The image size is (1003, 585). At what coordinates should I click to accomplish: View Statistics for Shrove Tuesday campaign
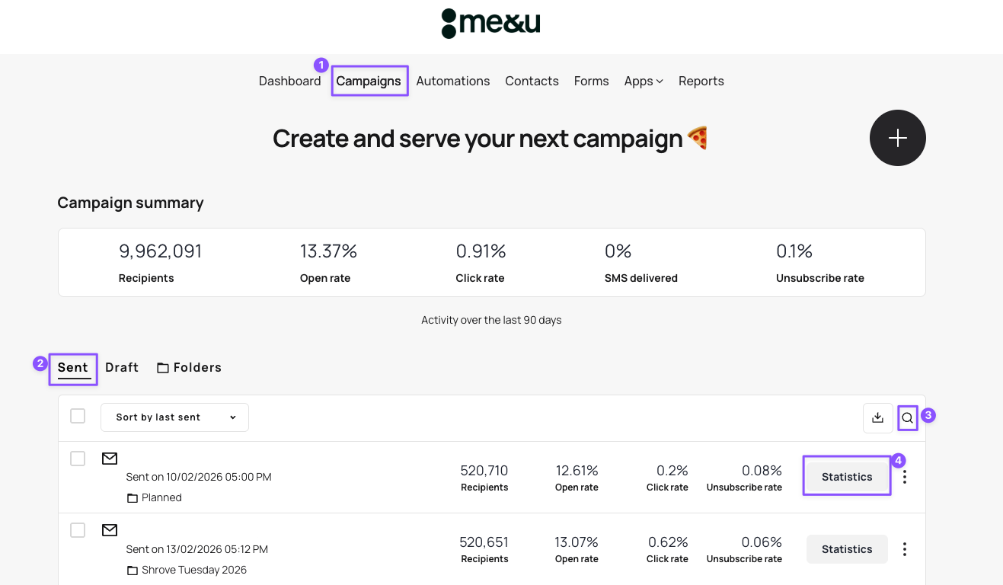(x=847, y=549)
